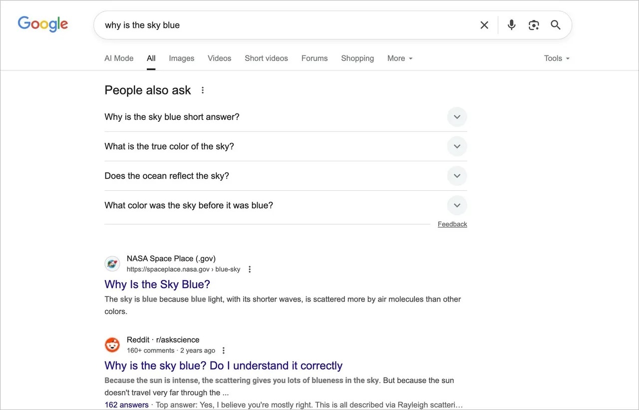Open options menu next to People also ask
The image size is (639, 410).
[x=203, y=90]
